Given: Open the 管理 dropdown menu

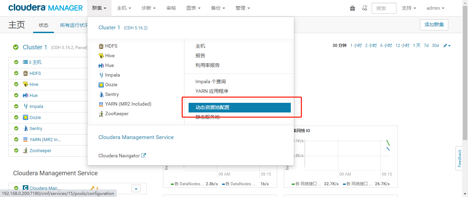Looking at the screenshot, I should pos(242,8).
